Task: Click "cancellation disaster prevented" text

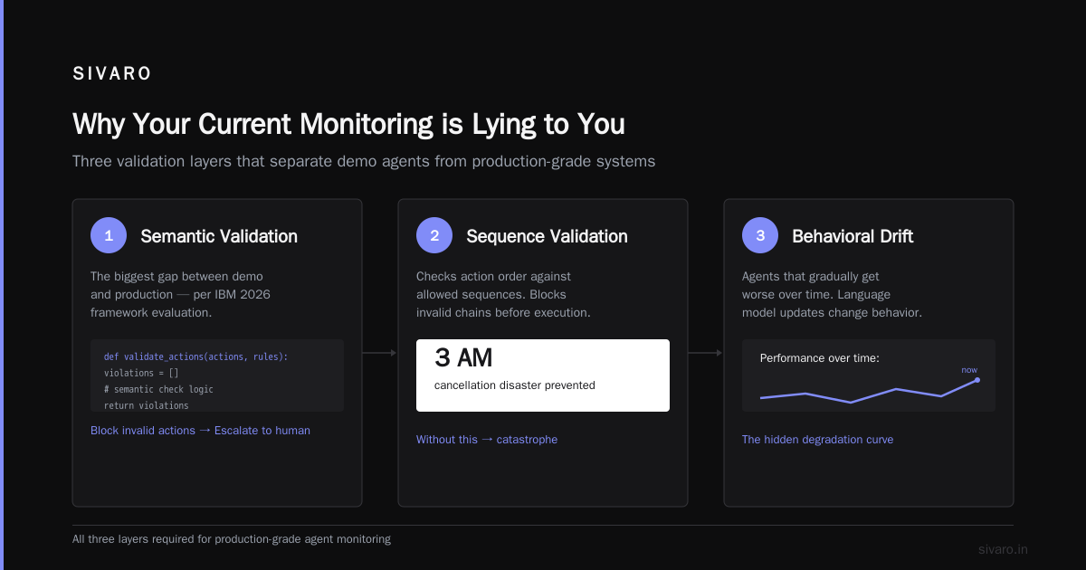Action: point(515,385)
